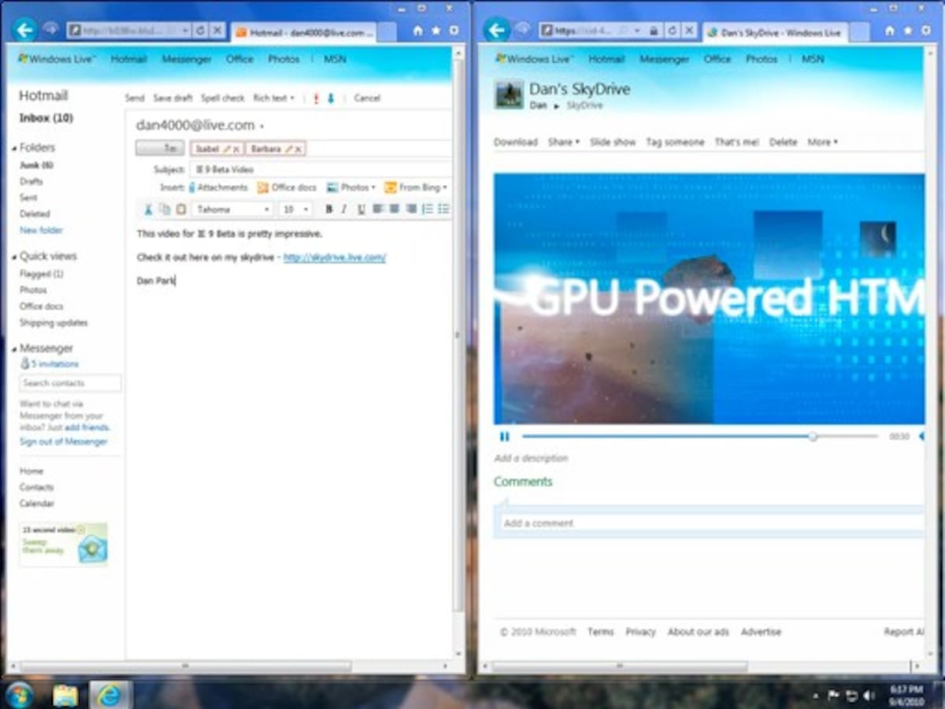
Task: Seek video using the progress slider
Action: click(x=813, y=437)
